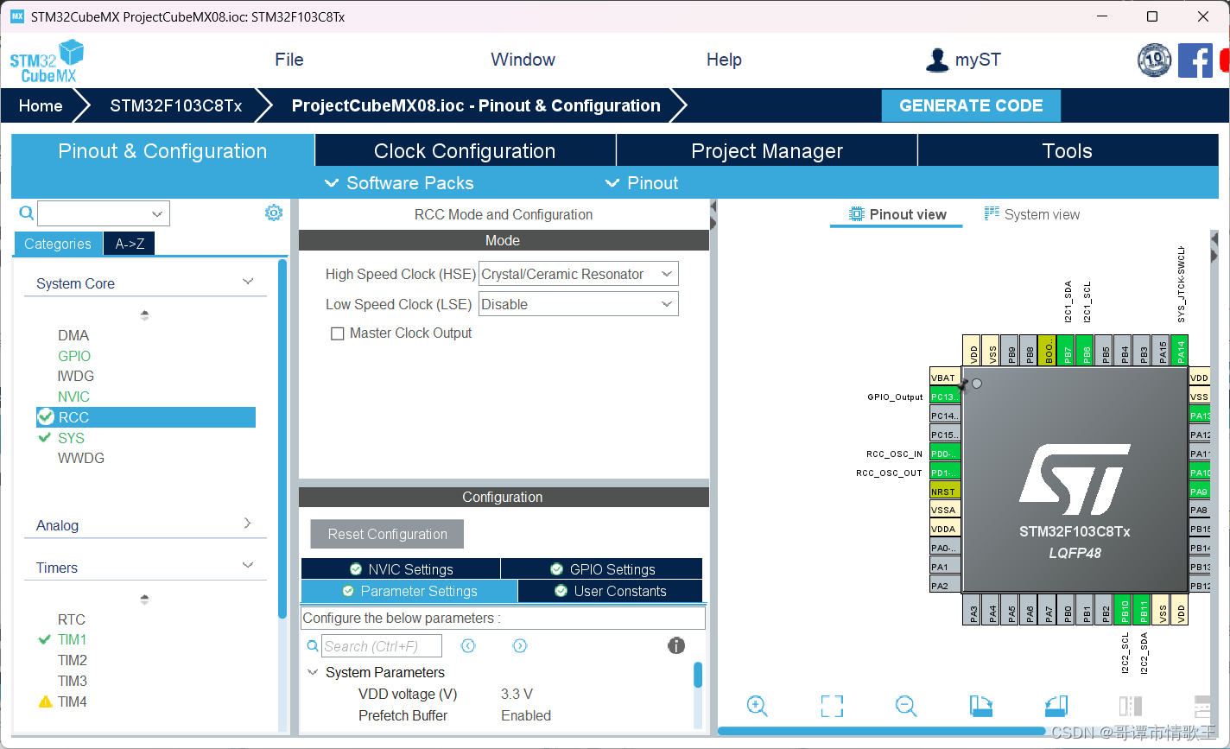The width and height of the screenshot is (1230, 749).
Task: Click the green check beside TIM1
Action: pos(45,639)
